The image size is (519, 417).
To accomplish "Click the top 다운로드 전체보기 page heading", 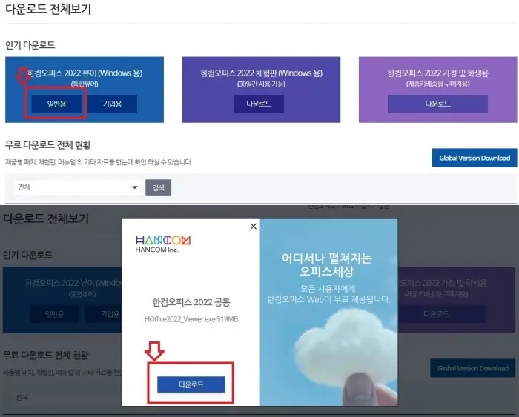I will tap(48, 9).
